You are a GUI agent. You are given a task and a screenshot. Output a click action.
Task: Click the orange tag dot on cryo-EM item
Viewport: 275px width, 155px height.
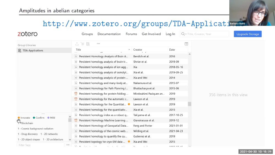(x=129, y=142)
